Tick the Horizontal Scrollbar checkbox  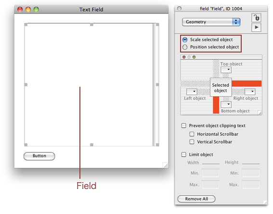click(192, 134)
